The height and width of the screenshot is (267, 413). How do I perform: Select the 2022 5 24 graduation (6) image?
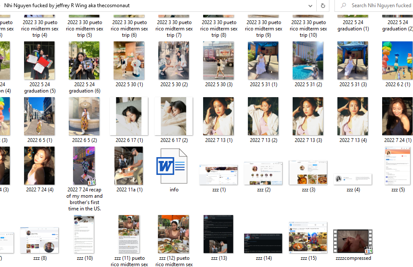(x=84, y=60)
